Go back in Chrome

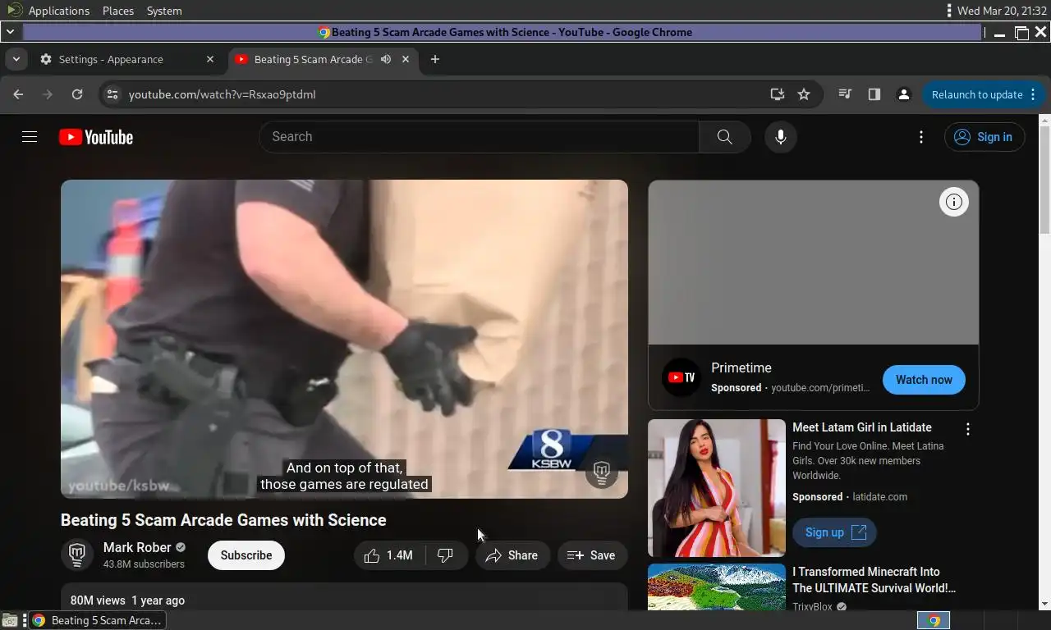coord(18,94)
